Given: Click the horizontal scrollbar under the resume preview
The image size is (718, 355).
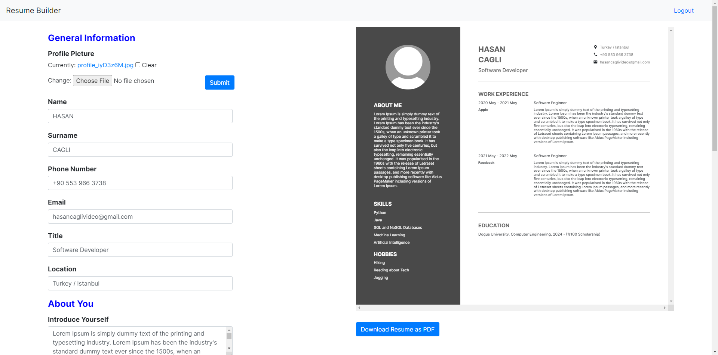Looking at the screenshot, I should (x=512, y=308).
